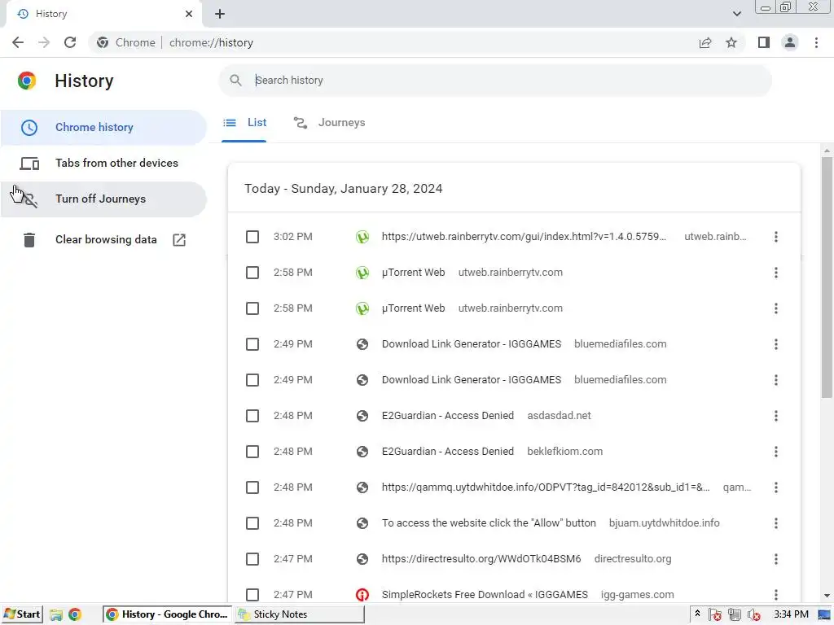Open Chrome's three-dot main menu

pos(816,42)
